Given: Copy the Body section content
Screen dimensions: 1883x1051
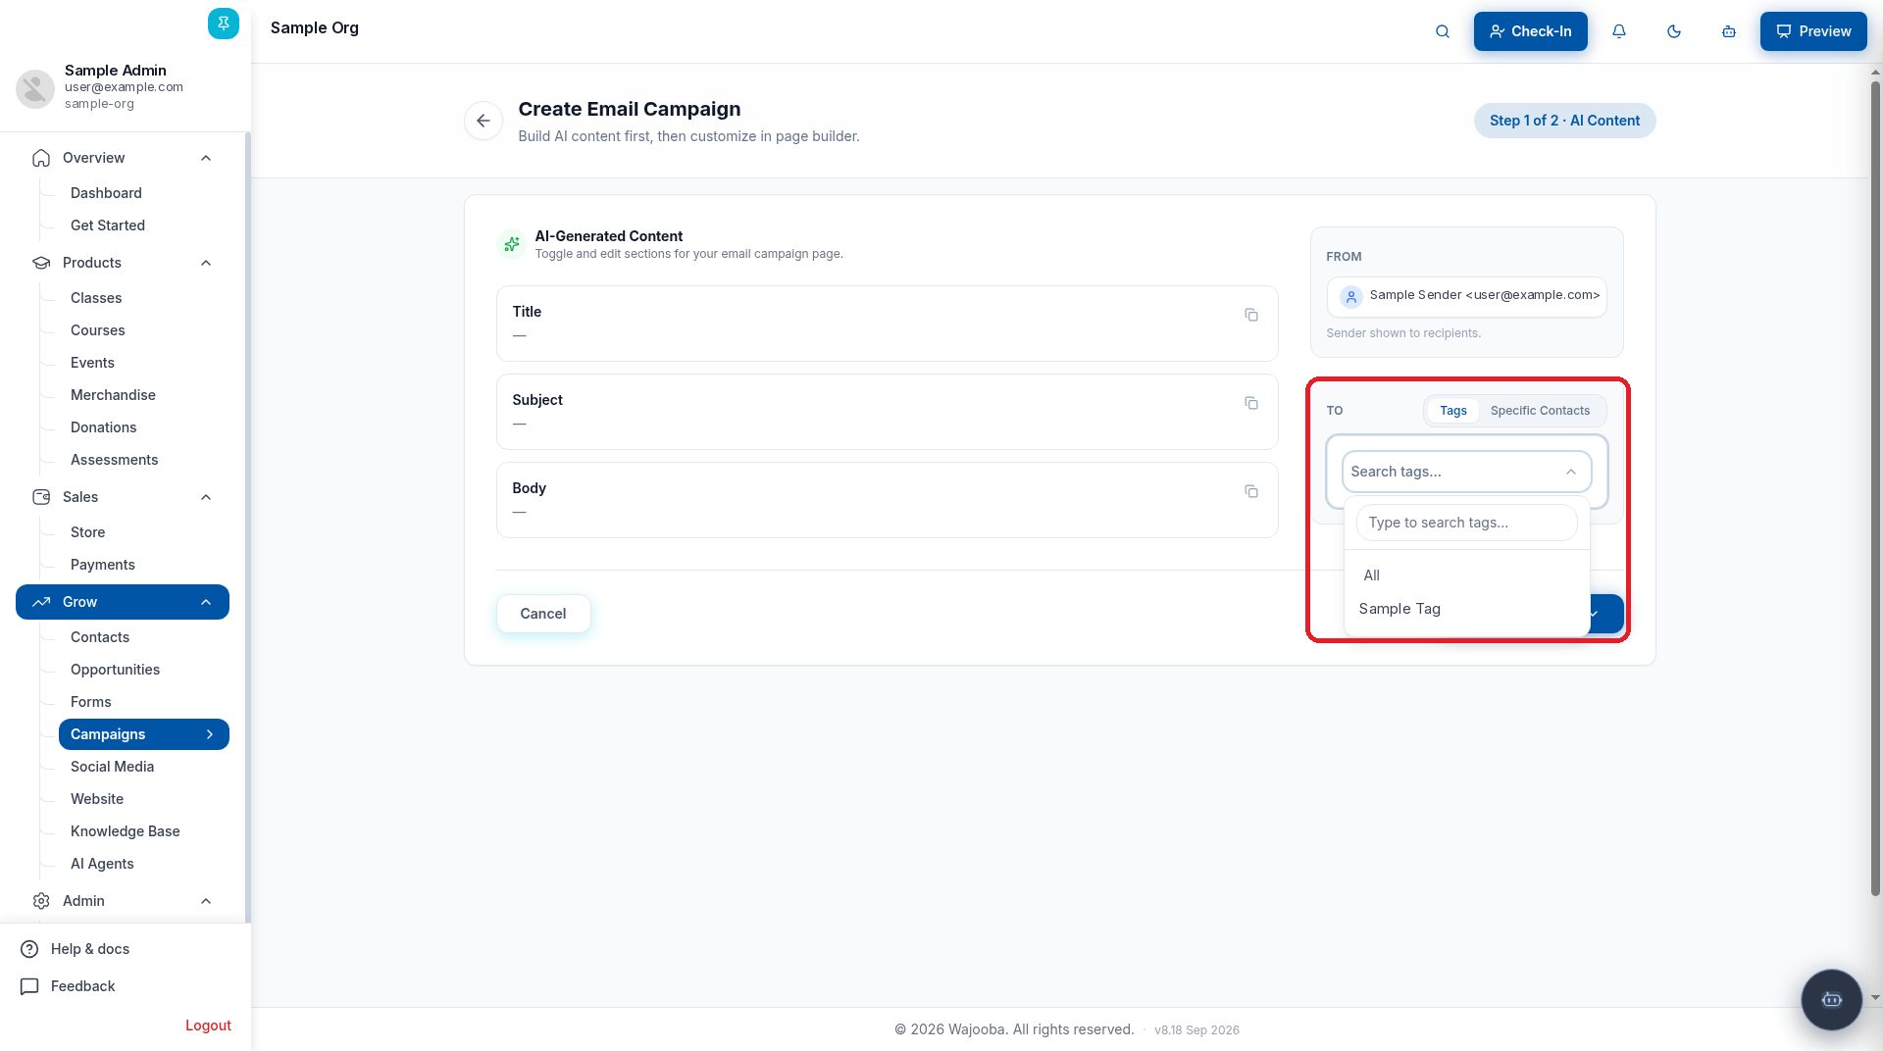Looking at the screenshot, I should [x=1251, y=491].
